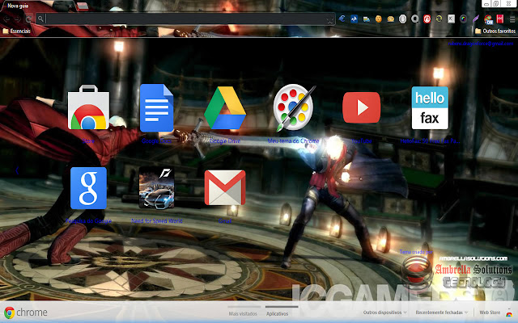The width and height of the screenshot is (518, 323).
Task: Click the yellow-green sync arrows extension
Action: [x=439, y=19]
